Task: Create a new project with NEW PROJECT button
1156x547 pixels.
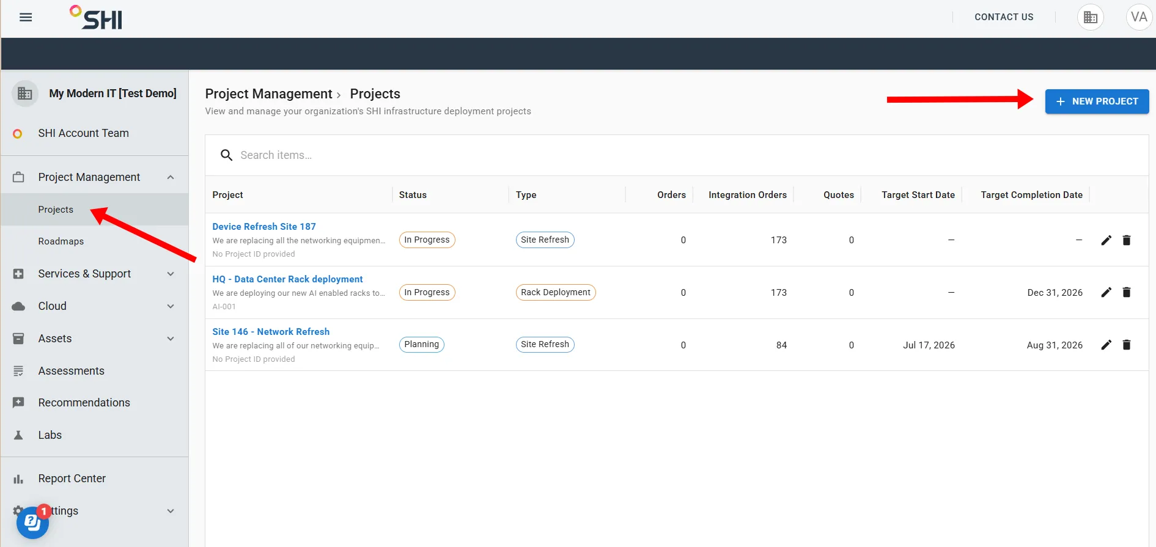Action: [1097, 101]
